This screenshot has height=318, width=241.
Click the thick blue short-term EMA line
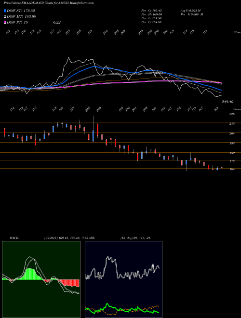94,66
